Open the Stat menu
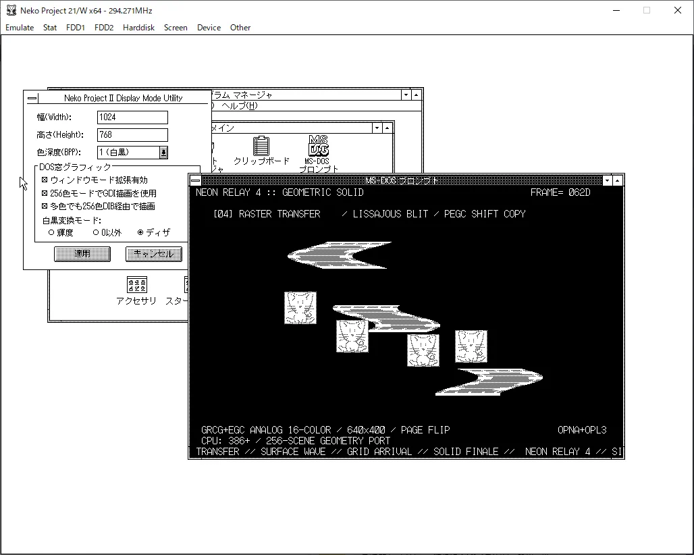Screen dimensions: 694x555 click(x=50, y=28)
